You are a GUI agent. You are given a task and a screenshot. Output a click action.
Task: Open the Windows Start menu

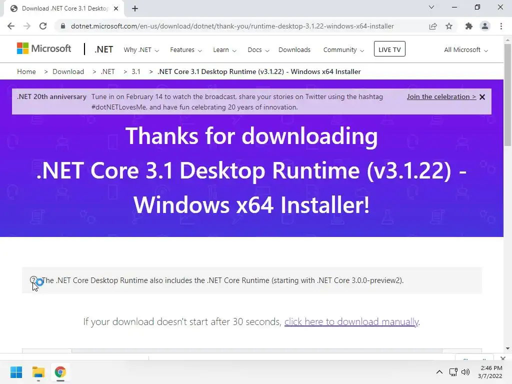[x=16, y=372]
